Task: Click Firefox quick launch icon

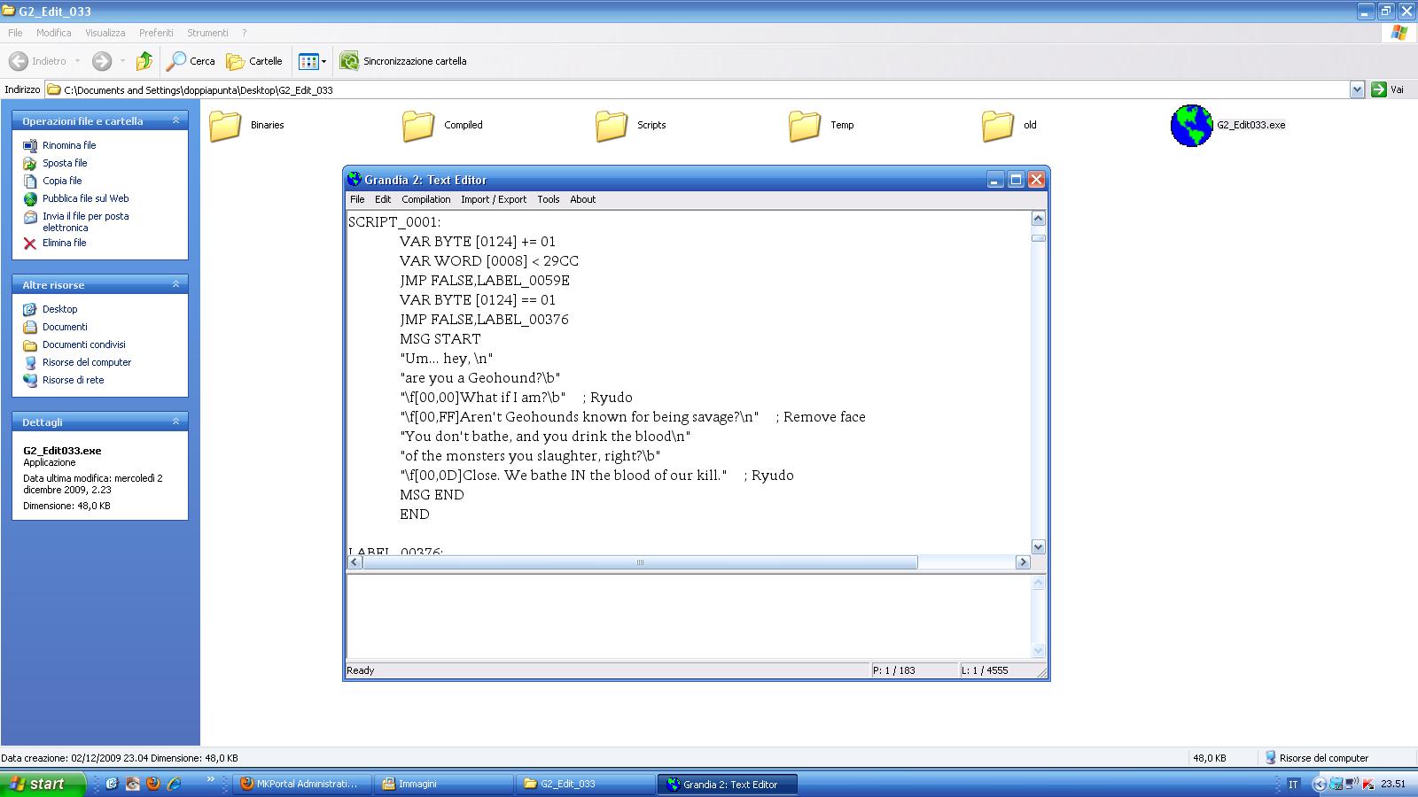Action: tap(153, 784)
